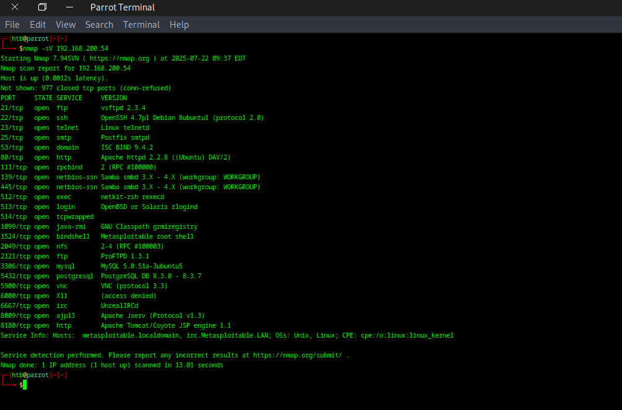Click the maximize/restore window icon

[x=42, y=7]
